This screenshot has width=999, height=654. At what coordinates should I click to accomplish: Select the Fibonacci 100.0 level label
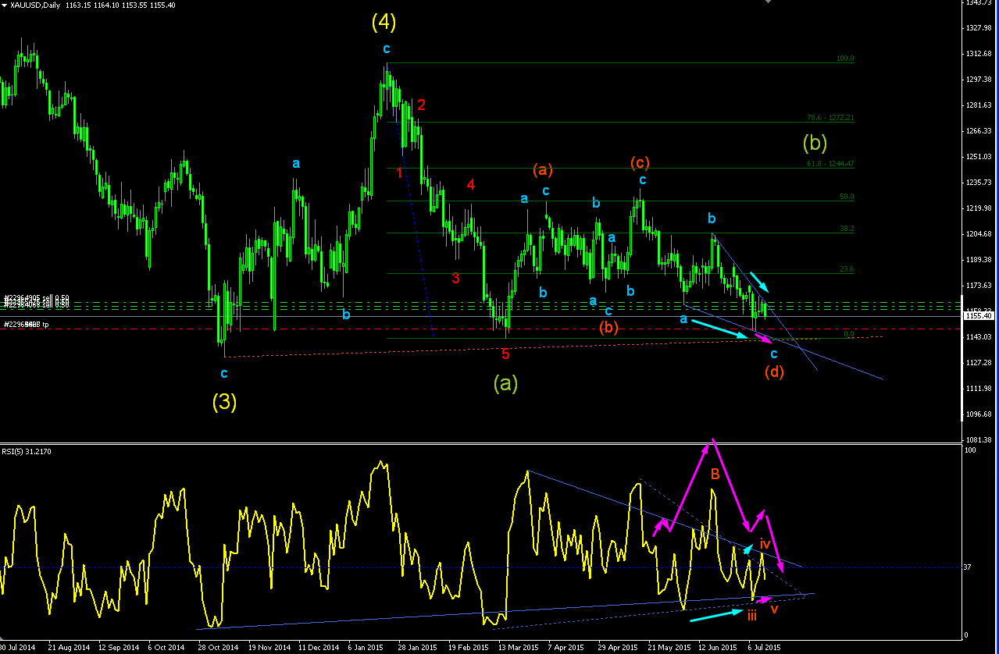tap(845, 59)
